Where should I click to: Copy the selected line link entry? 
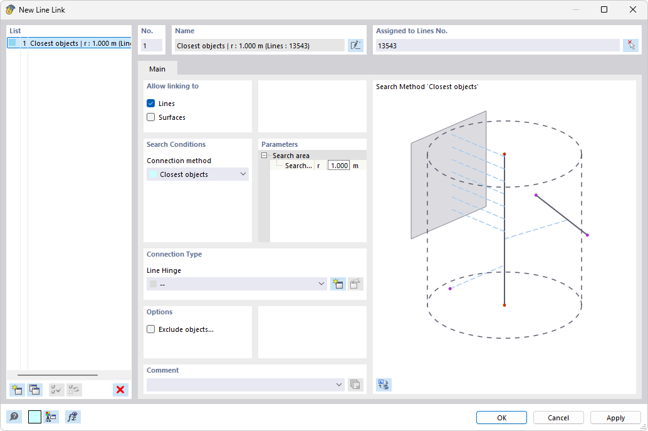pos(35,390)
